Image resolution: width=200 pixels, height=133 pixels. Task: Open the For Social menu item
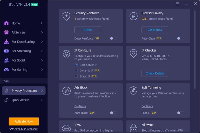pyautogui.click(x=24, y=60)
